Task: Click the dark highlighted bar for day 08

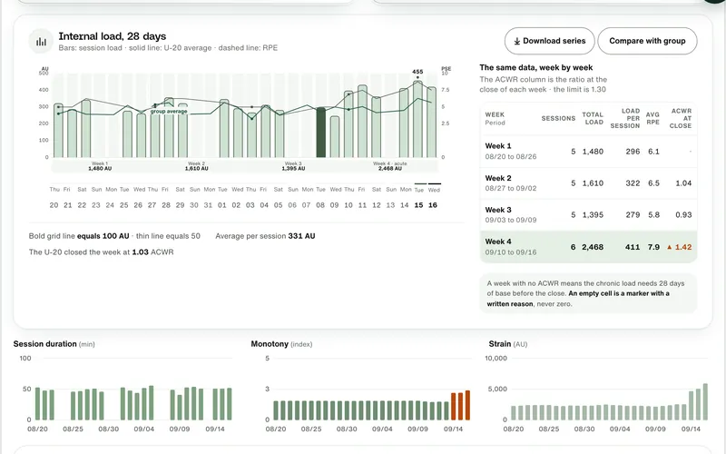Action: pos(320,133)
